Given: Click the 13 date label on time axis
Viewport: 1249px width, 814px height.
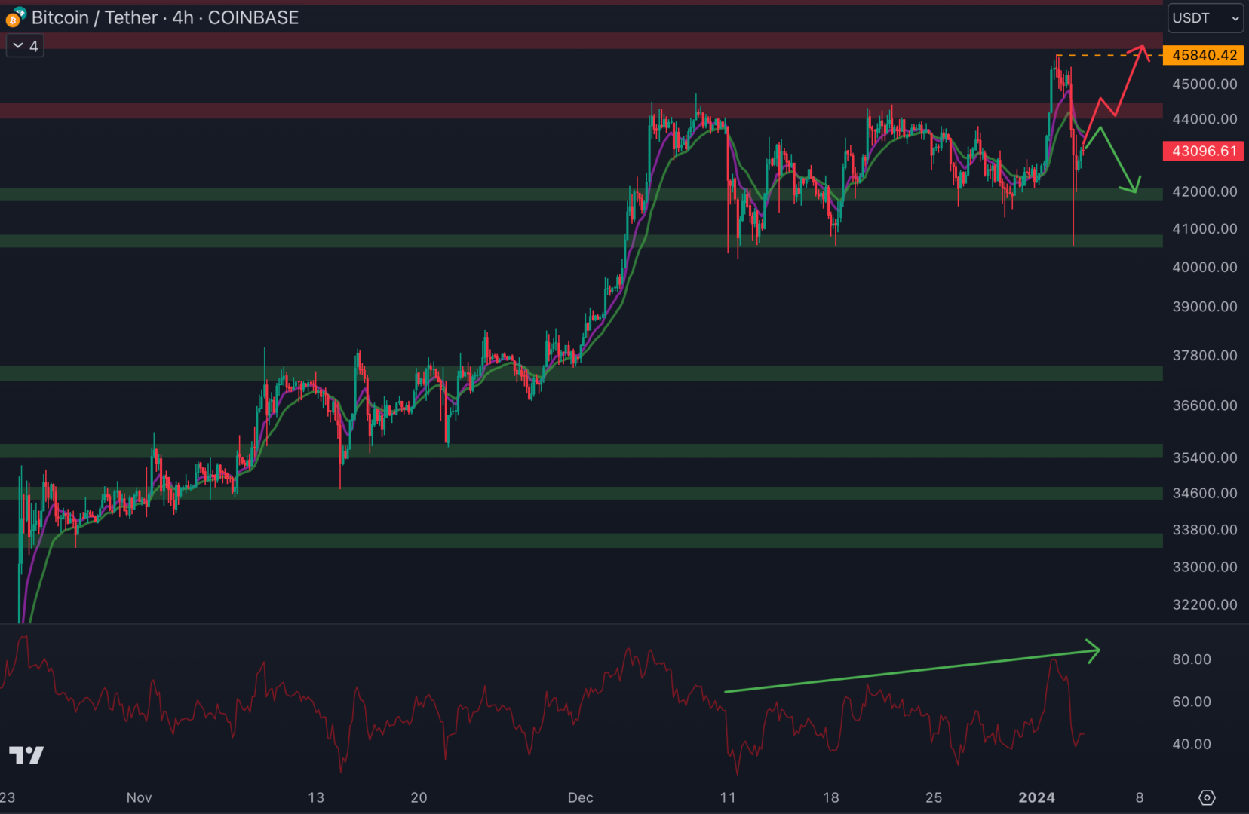Looking at the screenshot, I should (x=316, y=797).
